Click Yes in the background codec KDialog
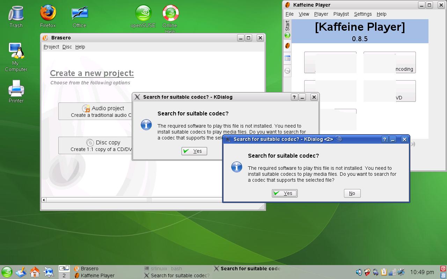The width and height of the screenshot is (447, 279). (194, 151)
